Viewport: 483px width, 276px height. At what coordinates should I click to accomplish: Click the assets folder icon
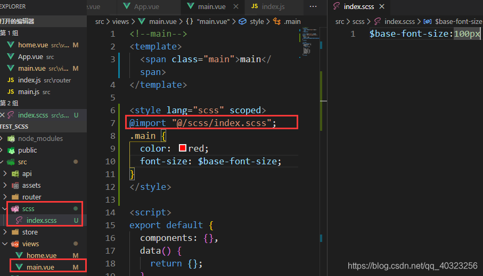[x=15, y=186]
